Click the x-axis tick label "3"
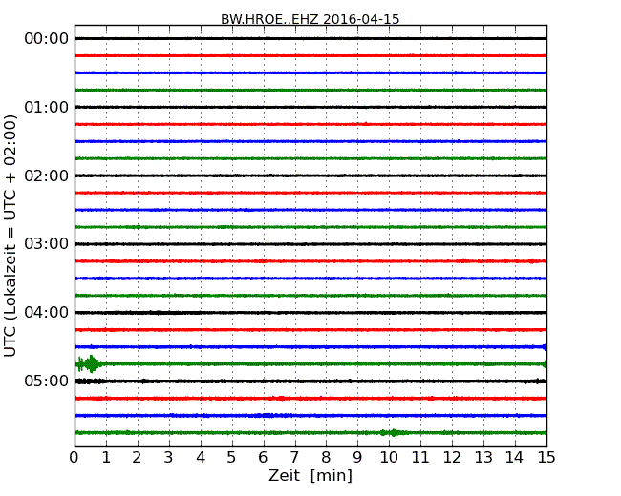The height and width of the screenshot is (496, 621). pos(169,458)
